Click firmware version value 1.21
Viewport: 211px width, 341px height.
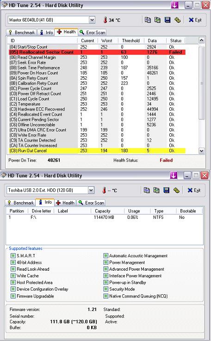(92, 309)
